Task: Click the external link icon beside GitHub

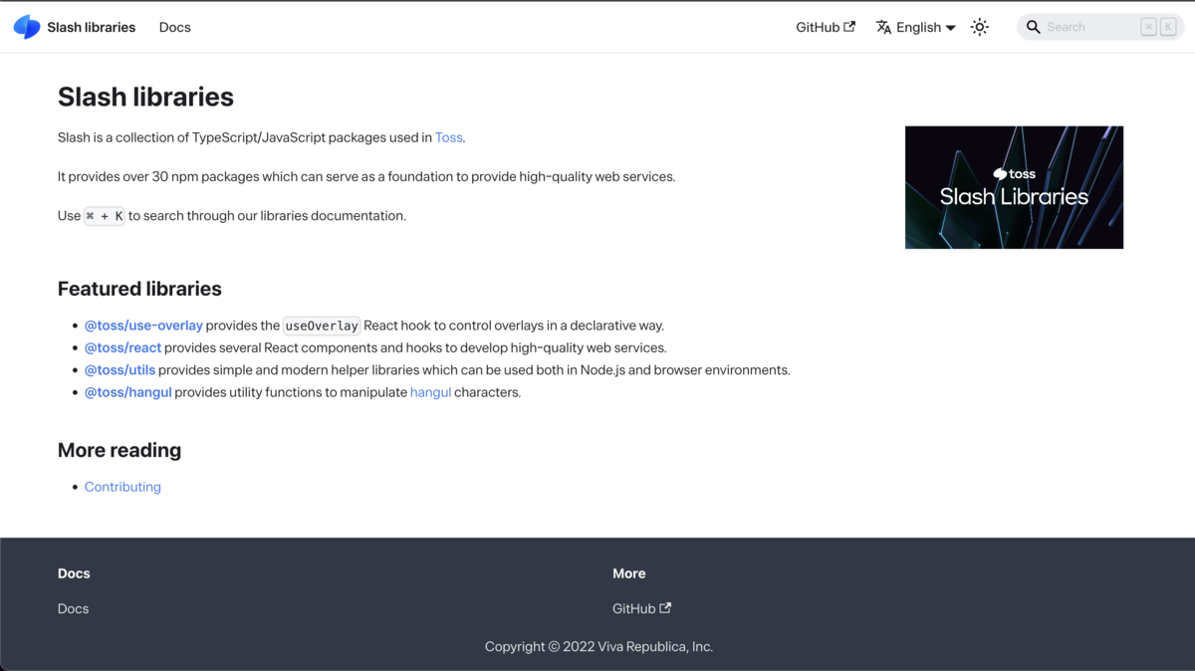Action: (849, 26)
